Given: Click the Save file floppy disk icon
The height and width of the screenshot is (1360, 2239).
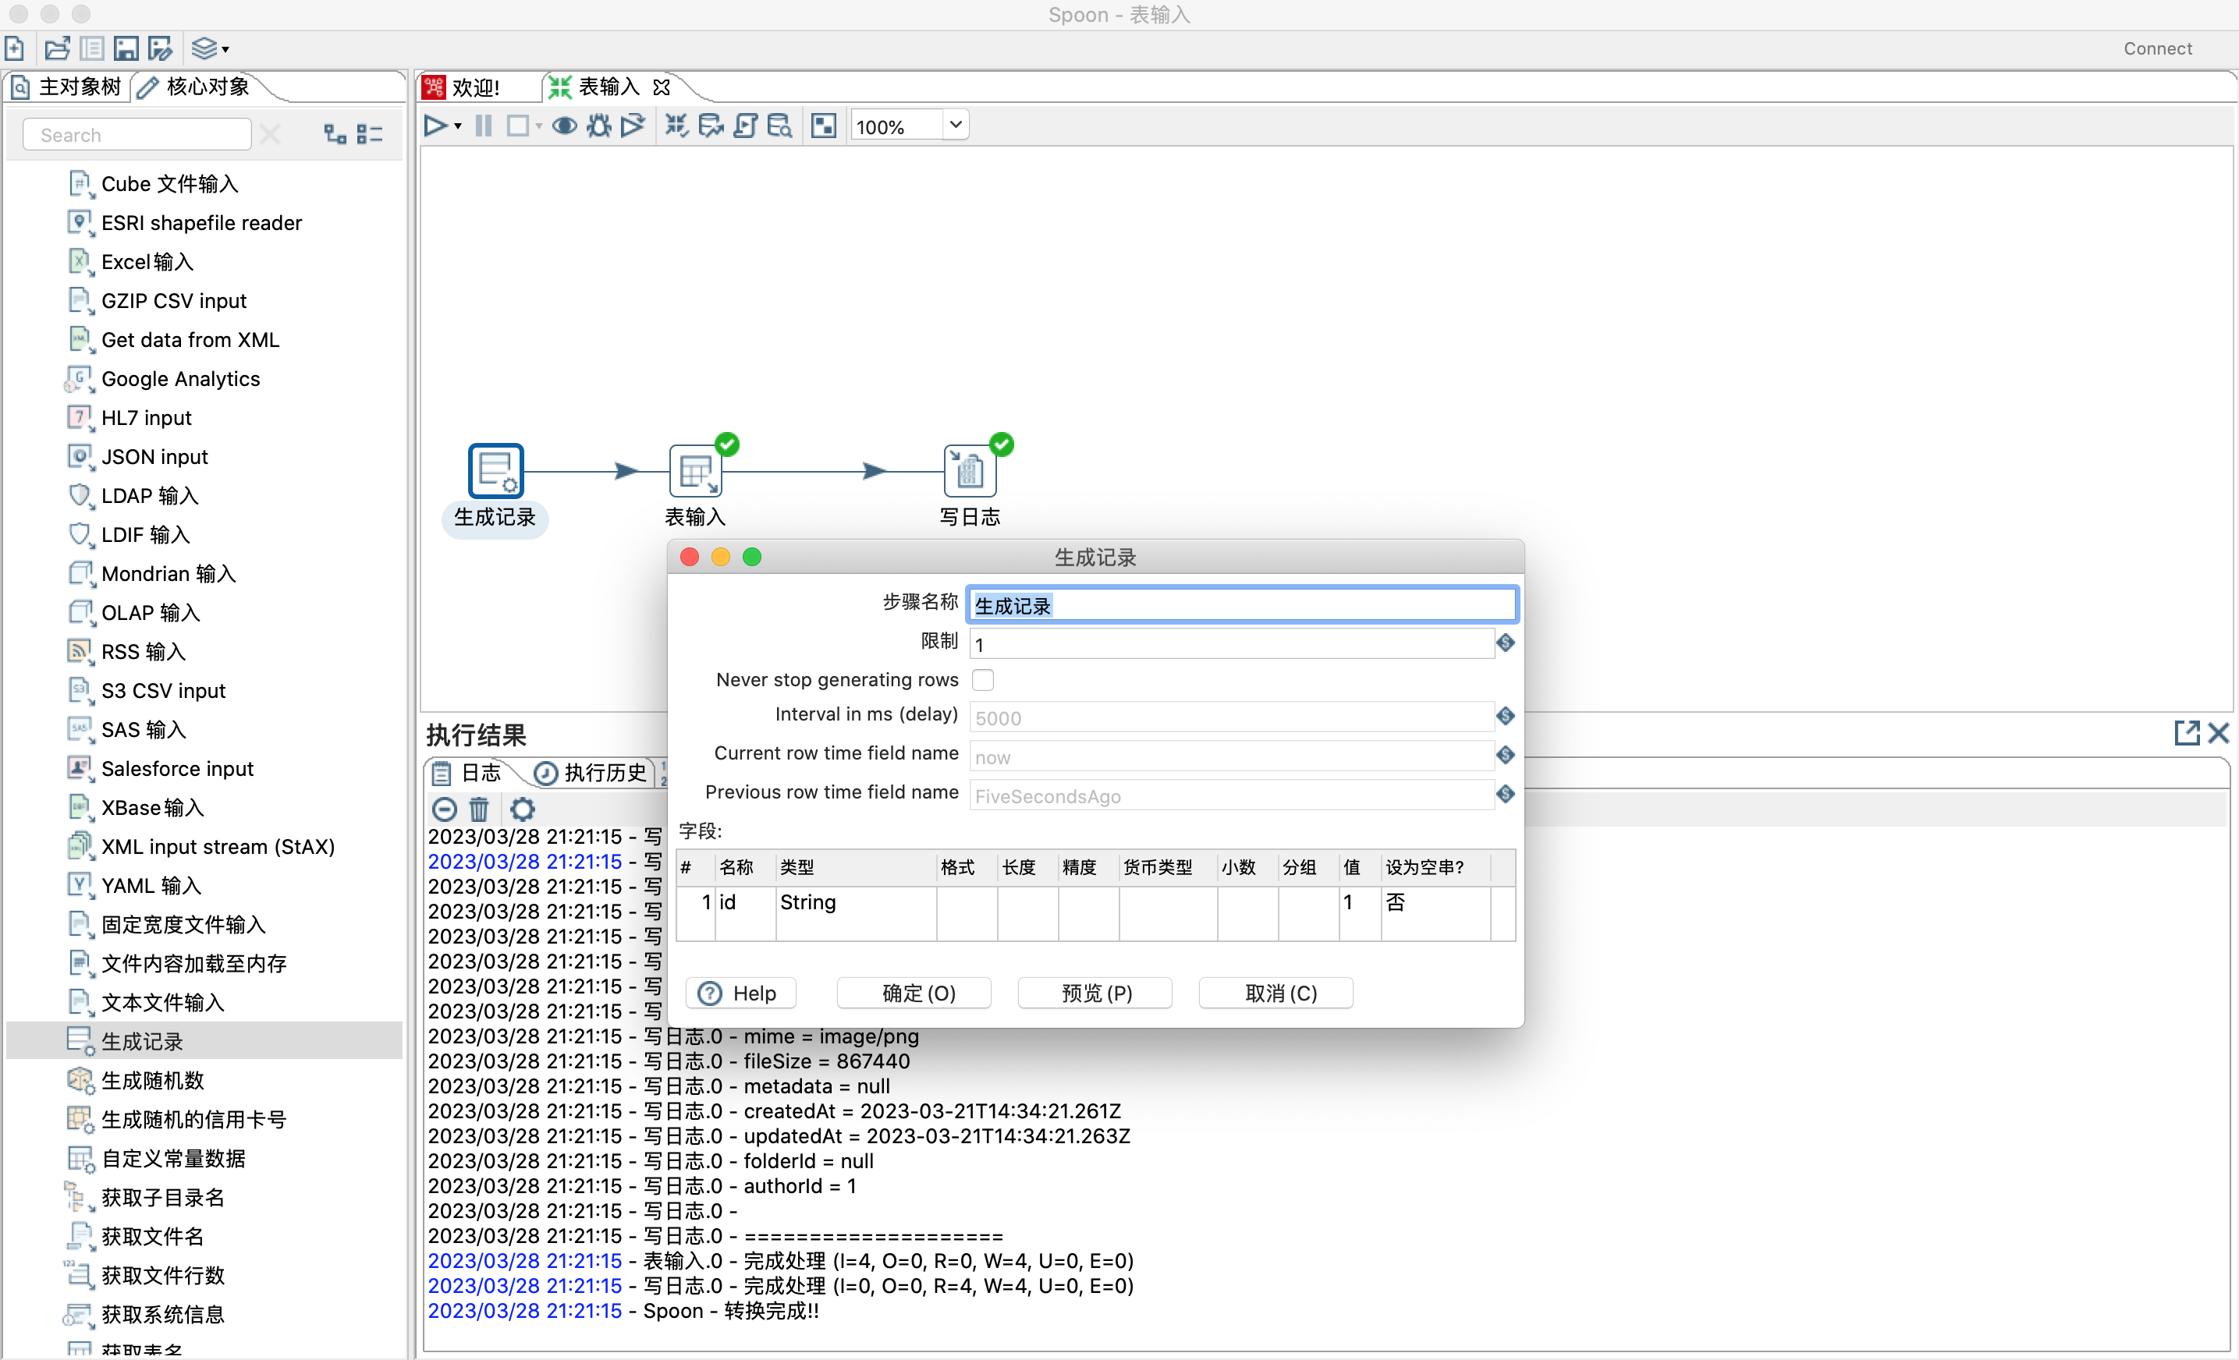Looking at the screenshot, I should 126,48.
